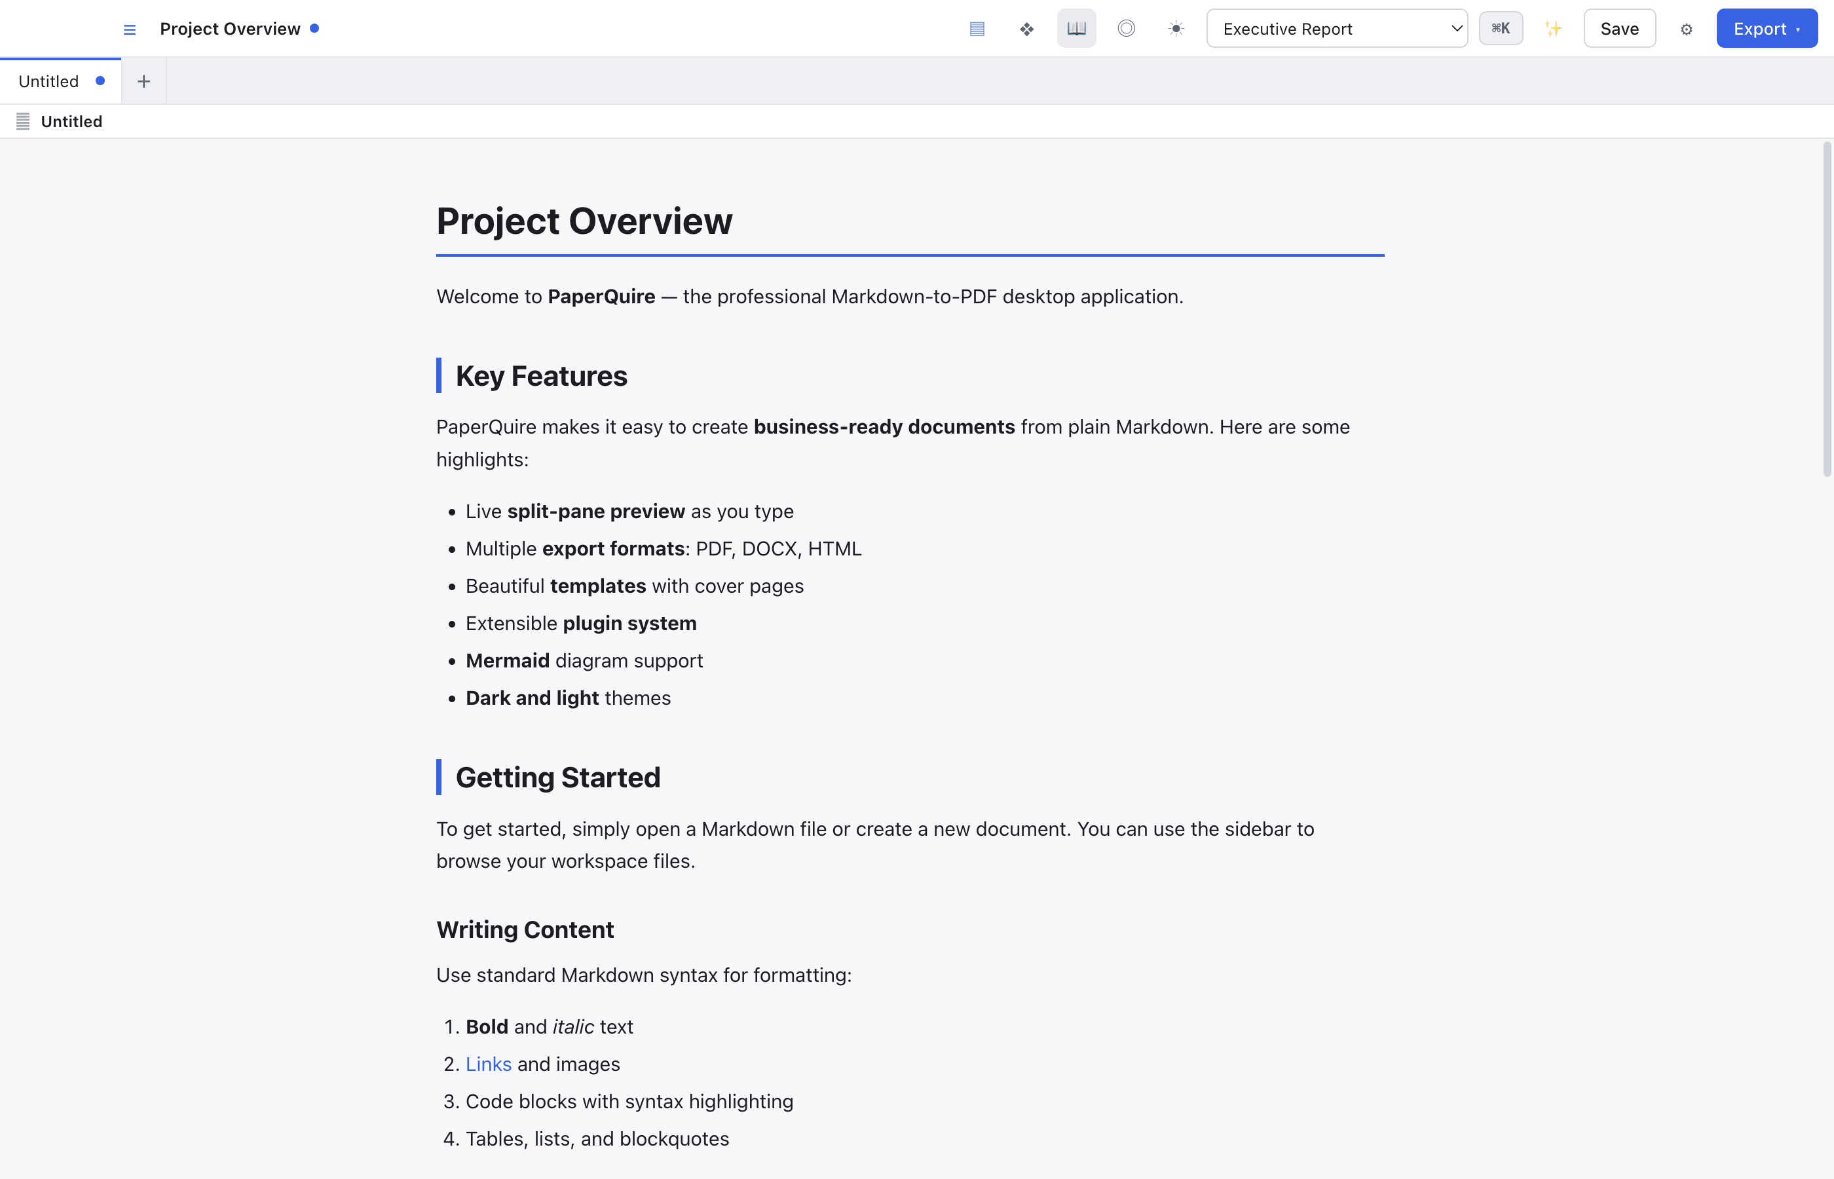
Task: Click the sparkles AI assistant icon
Action: click(1553, 29)
